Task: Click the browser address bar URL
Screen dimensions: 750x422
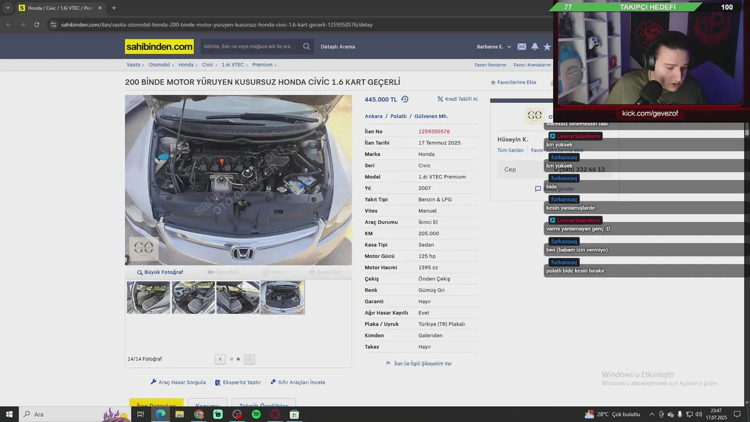Action: click(x=216, y=25)
